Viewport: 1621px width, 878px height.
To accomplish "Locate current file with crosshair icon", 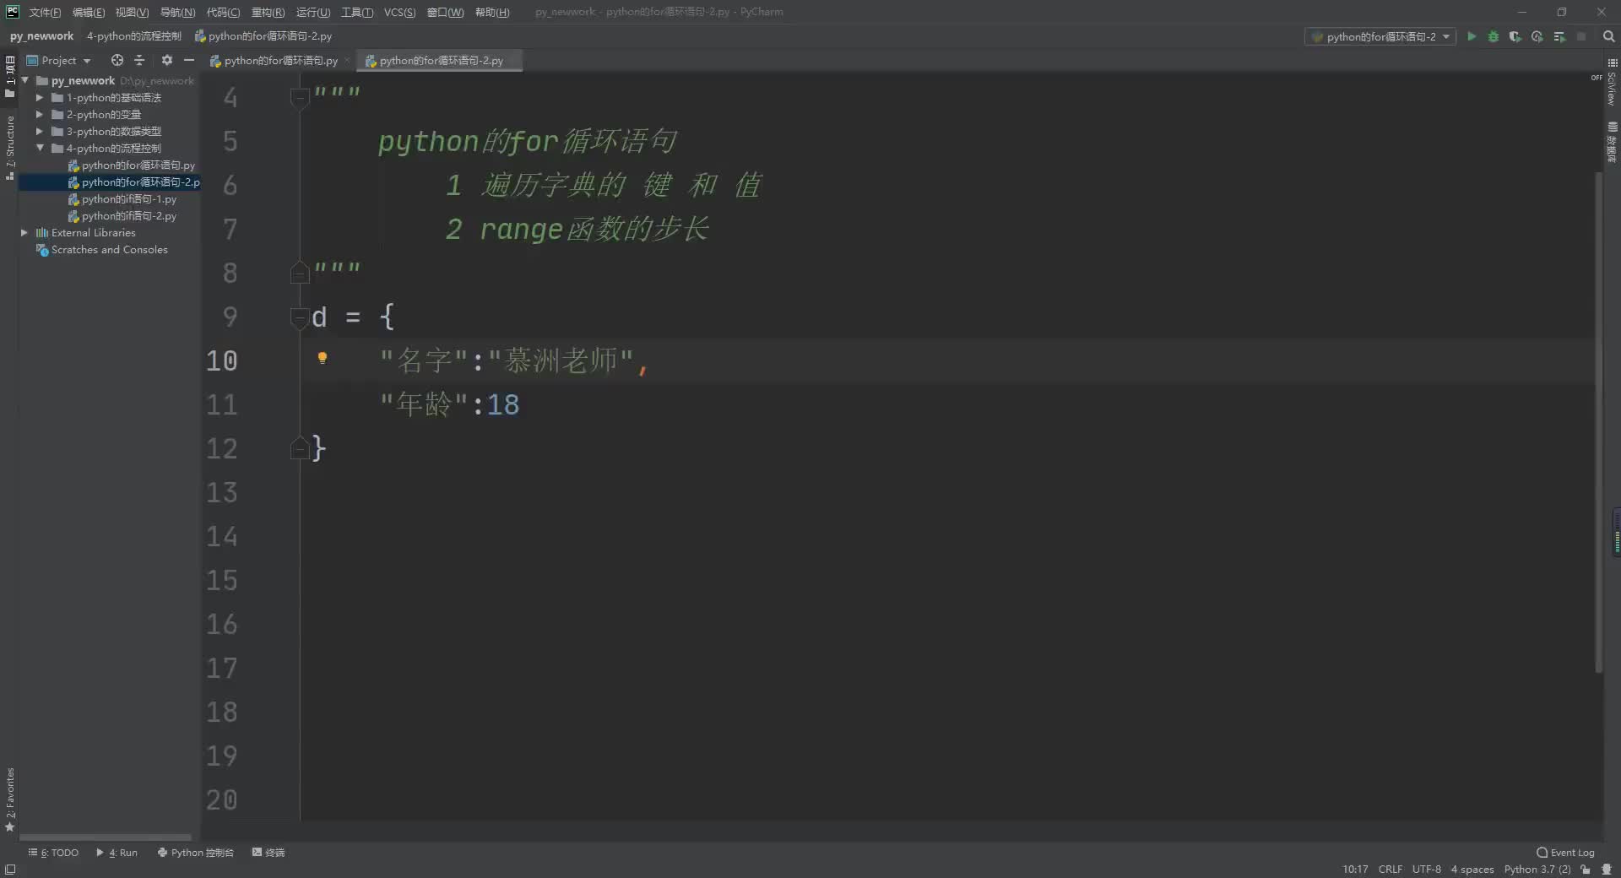I will (117, 60).
